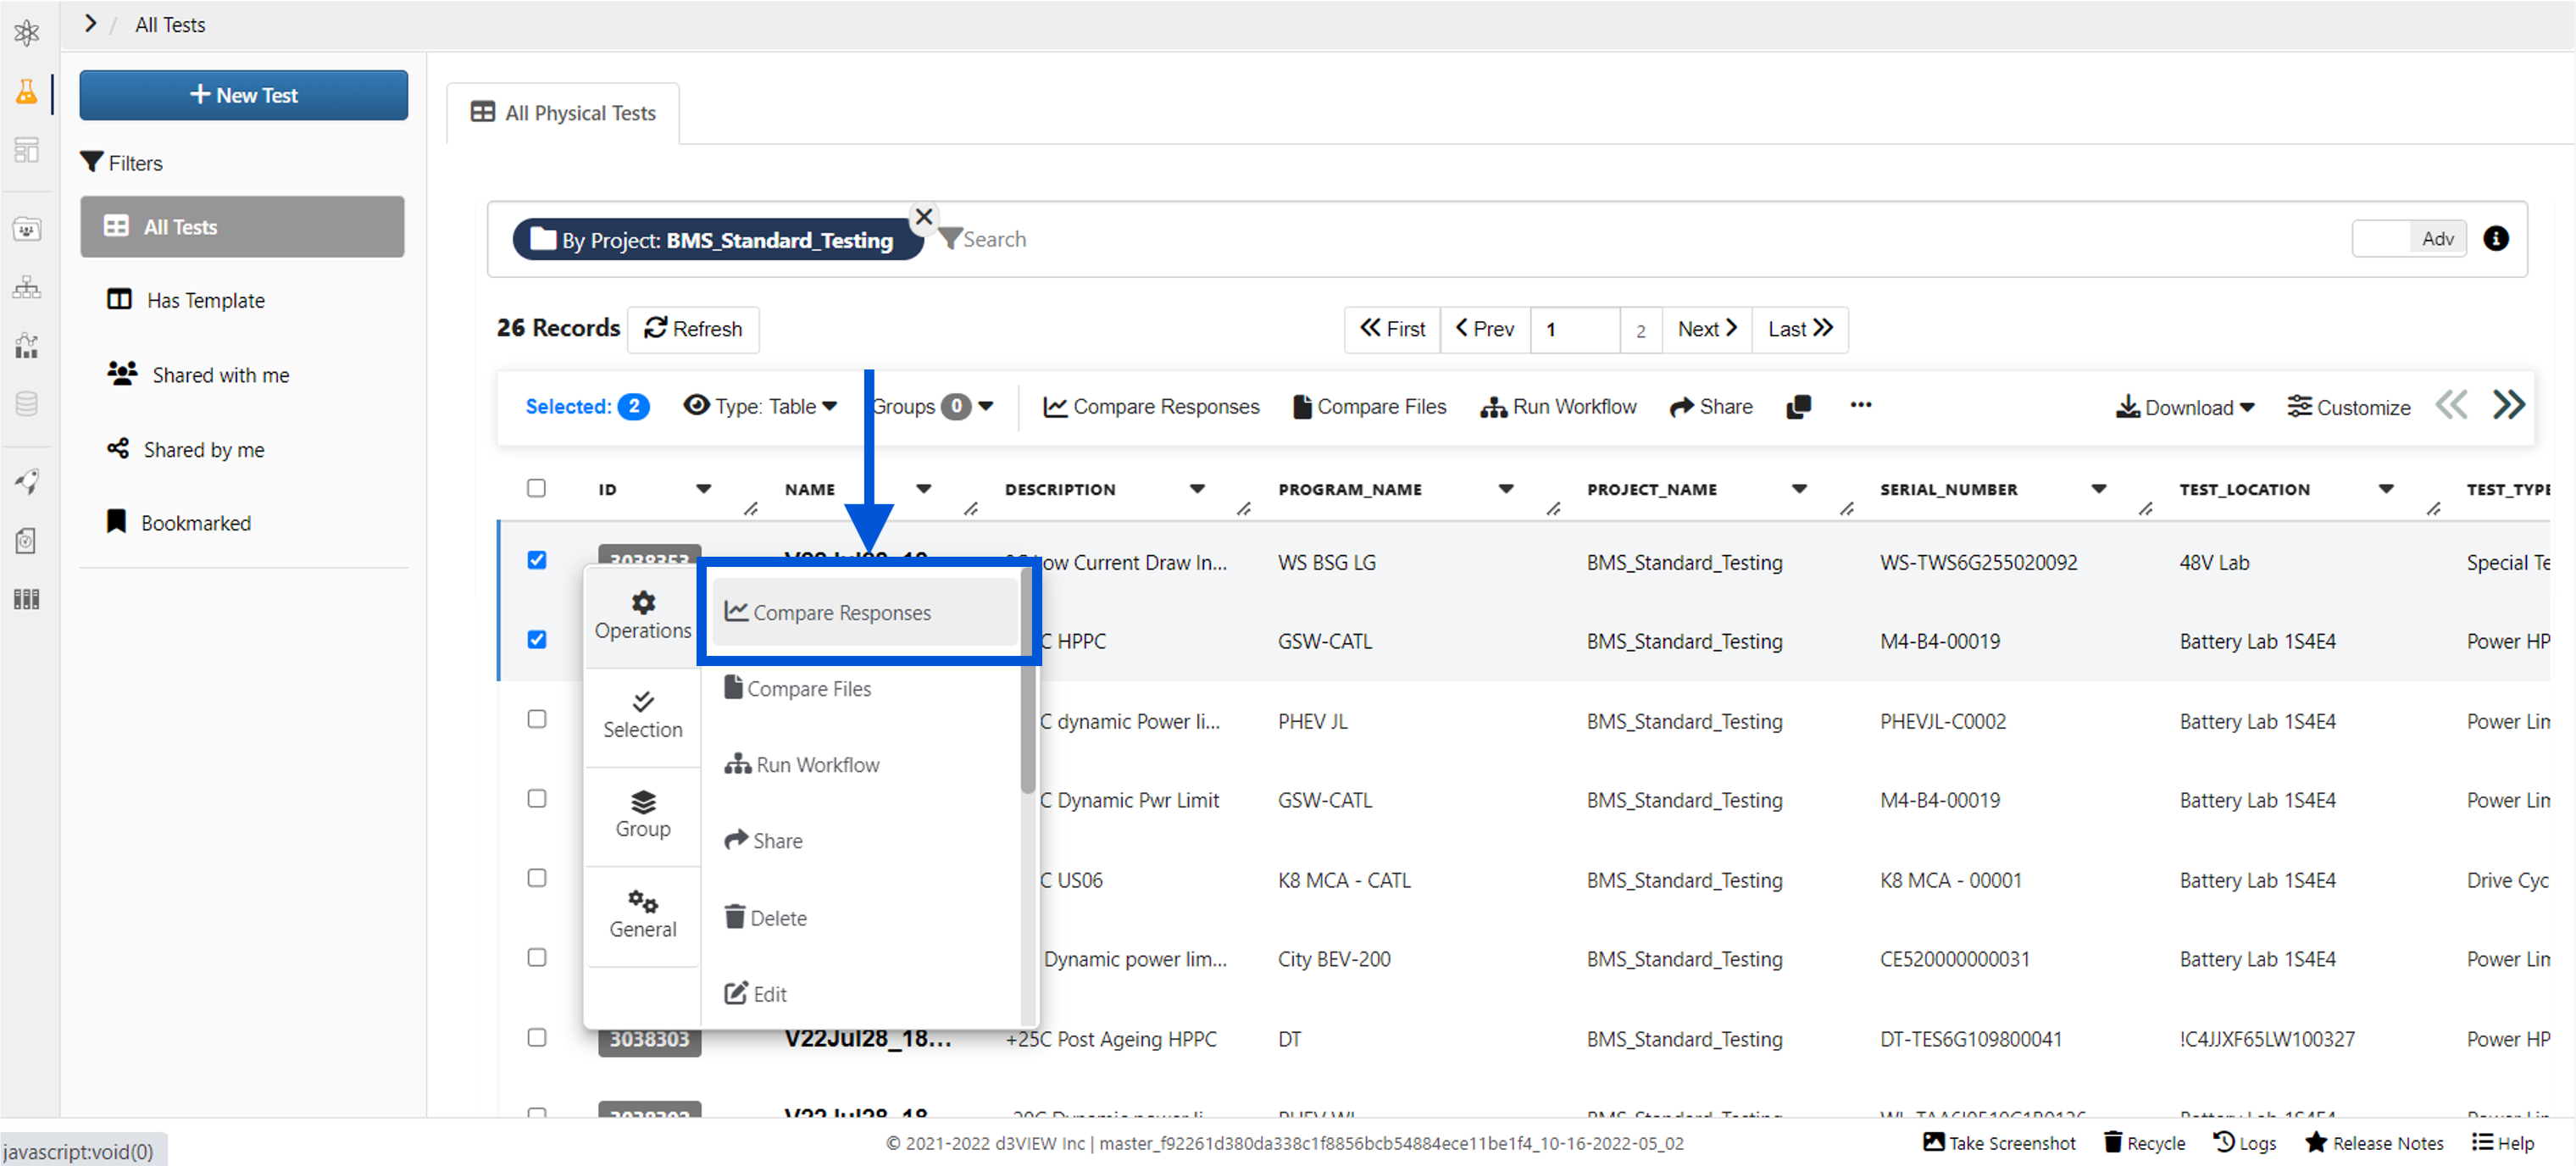Open the Customize columns option
Screen dimensions: 2576x1166
(2348, 407)
